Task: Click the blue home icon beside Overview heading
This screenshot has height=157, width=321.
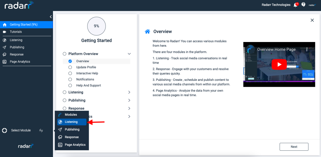Action: point(147,32)
